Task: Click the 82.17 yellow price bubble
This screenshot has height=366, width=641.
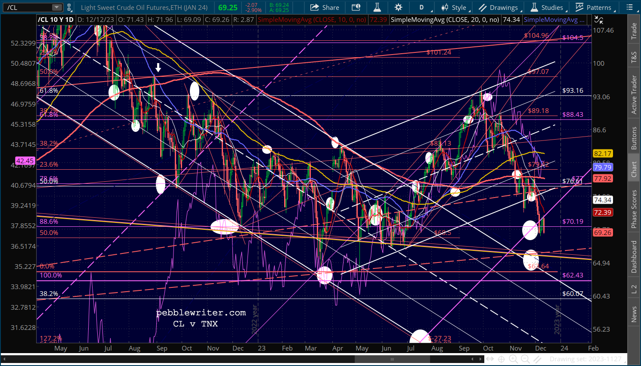Action: (x=603, y=154)
